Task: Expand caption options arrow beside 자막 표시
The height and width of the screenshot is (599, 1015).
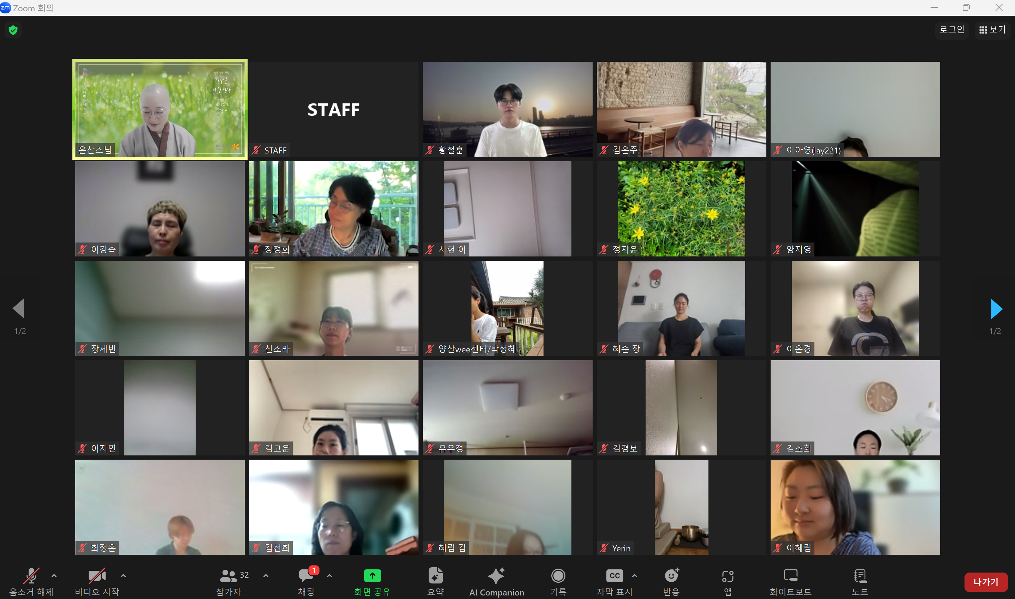Action: click(x=634, y=576)
